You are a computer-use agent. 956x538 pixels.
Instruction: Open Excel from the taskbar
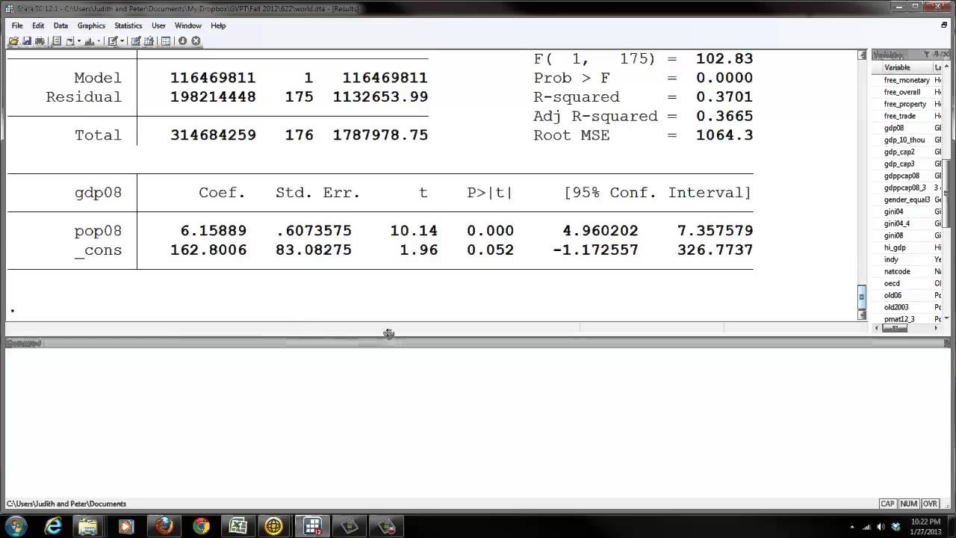point(238,526)
